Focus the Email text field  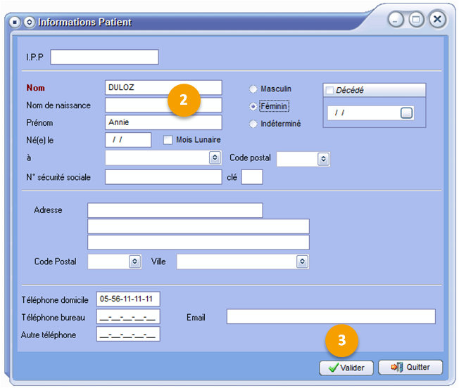tap(331, 317)
